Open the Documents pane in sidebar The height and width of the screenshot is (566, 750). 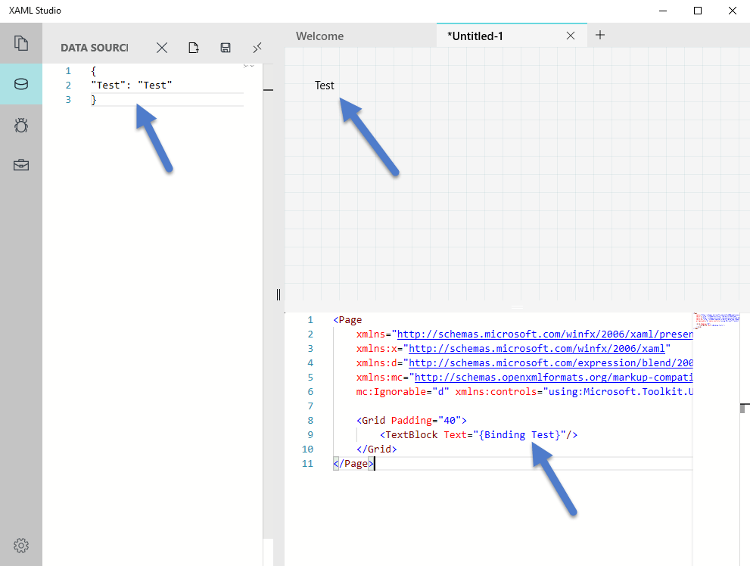(x=21, y=42)
